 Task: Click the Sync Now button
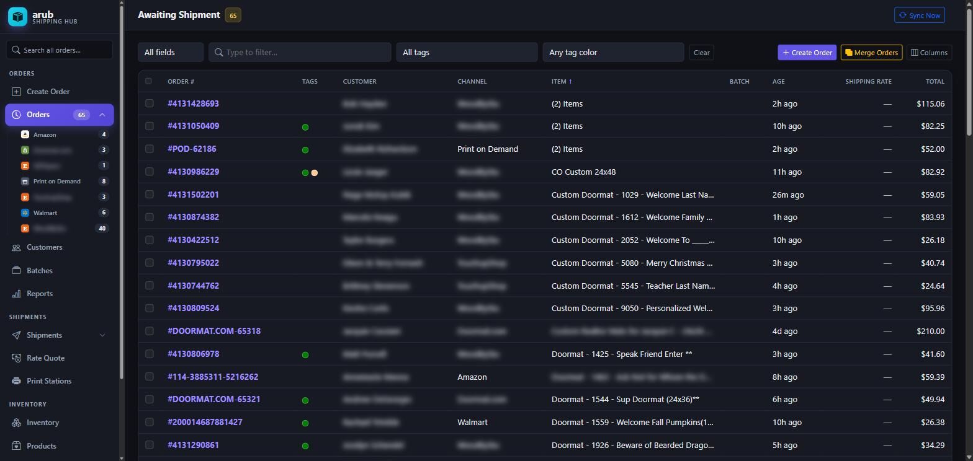pyautogui.click(x=920, y=15)
